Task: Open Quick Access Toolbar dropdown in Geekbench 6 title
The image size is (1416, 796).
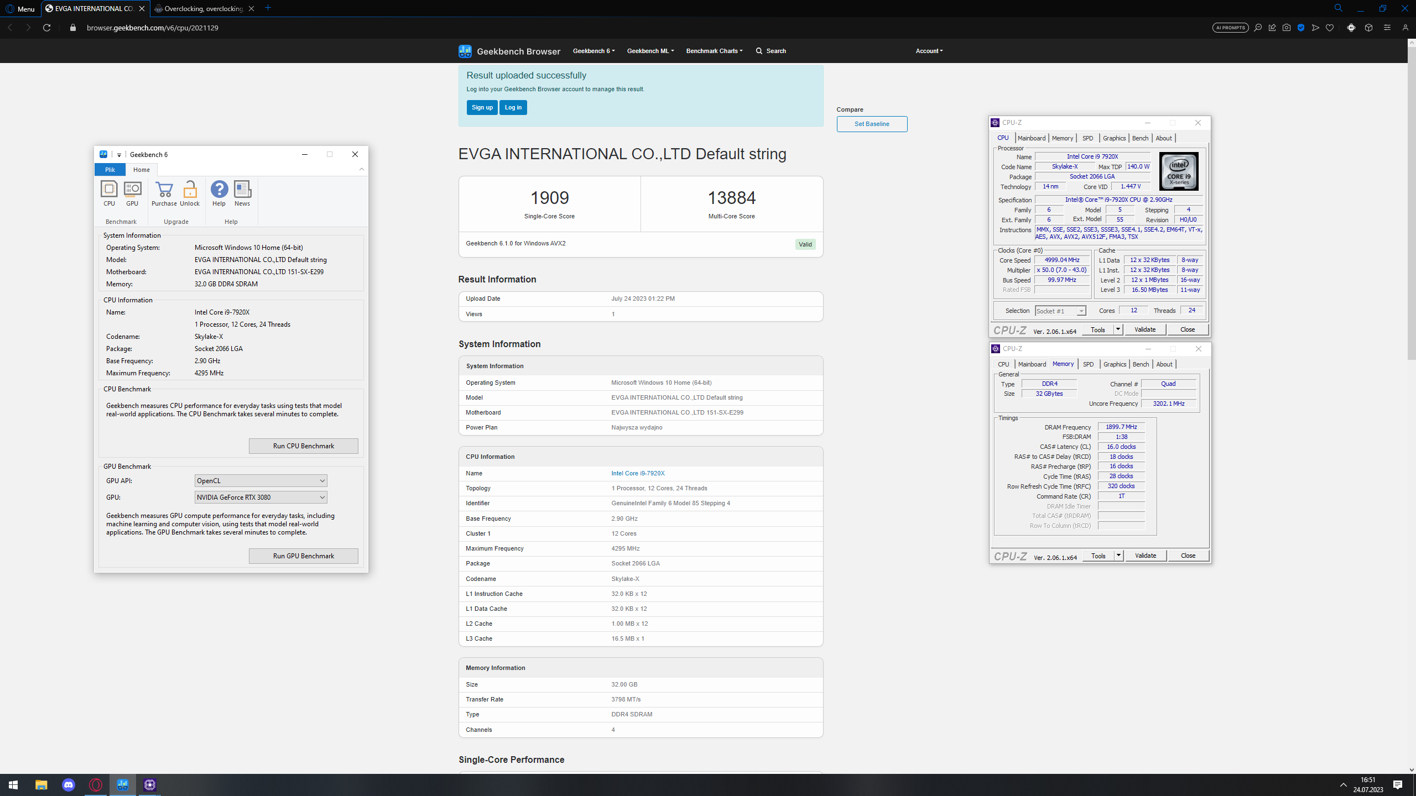Action: click(x=119, y=155)
